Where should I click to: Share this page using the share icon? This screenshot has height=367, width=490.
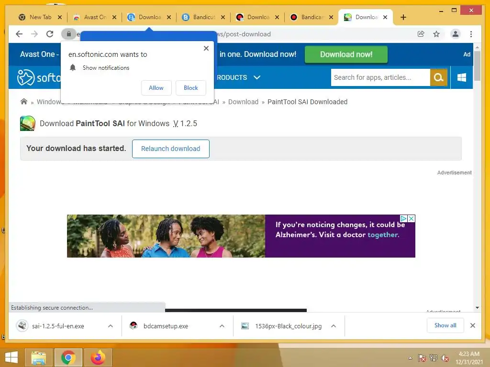click(x=421, y=34)
